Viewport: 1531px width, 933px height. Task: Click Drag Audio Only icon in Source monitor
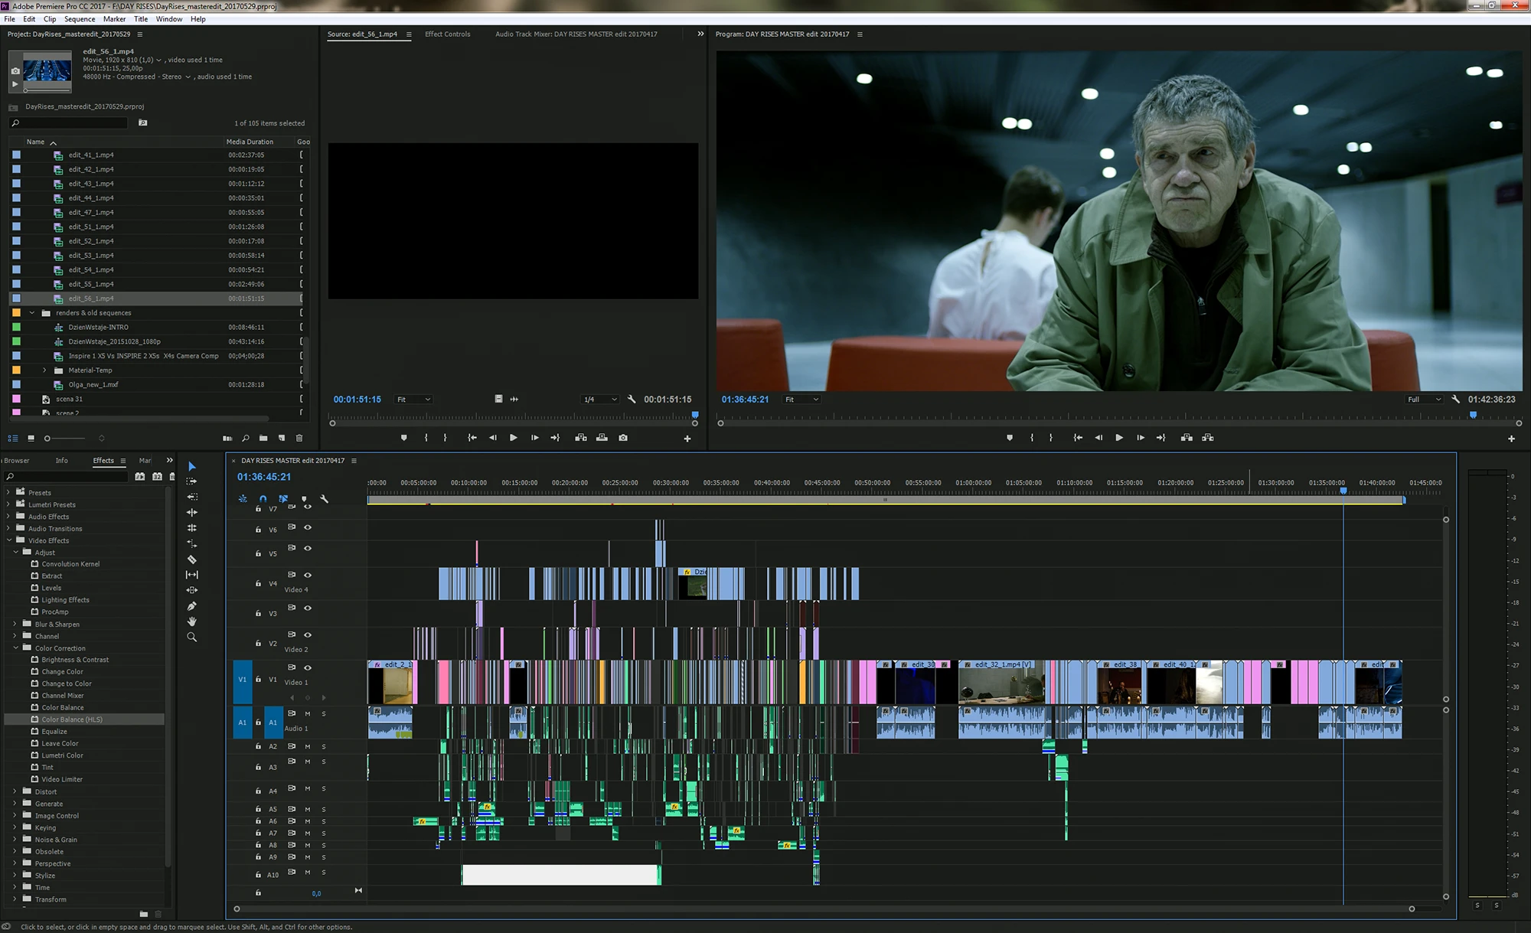514,399
